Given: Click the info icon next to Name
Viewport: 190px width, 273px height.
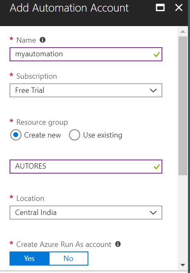Looking at the screenshot, I should pos(43,40).
